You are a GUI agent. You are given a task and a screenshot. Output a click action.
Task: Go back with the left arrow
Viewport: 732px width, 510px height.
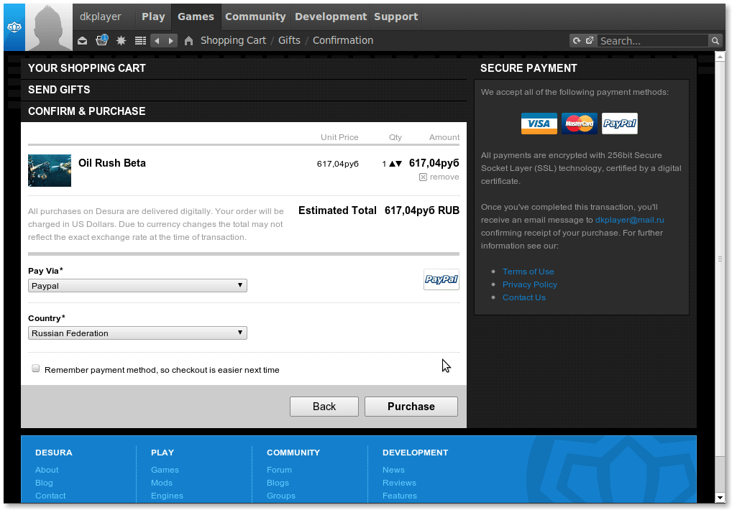tap(157, 41)
